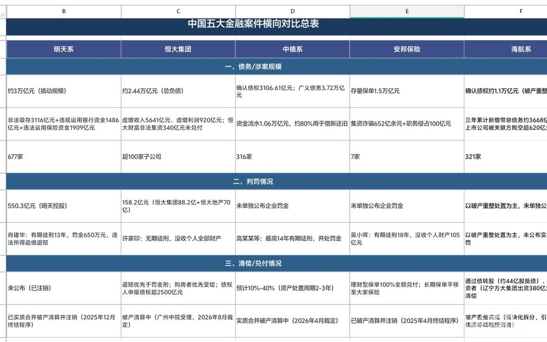Select cell 确认债权3106.61亿元

[x=293, y=91]
